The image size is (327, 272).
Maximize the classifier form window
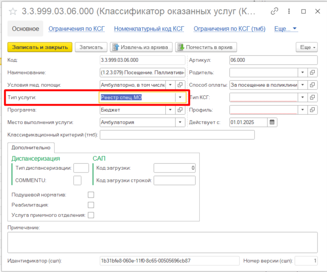pos(303,11)
